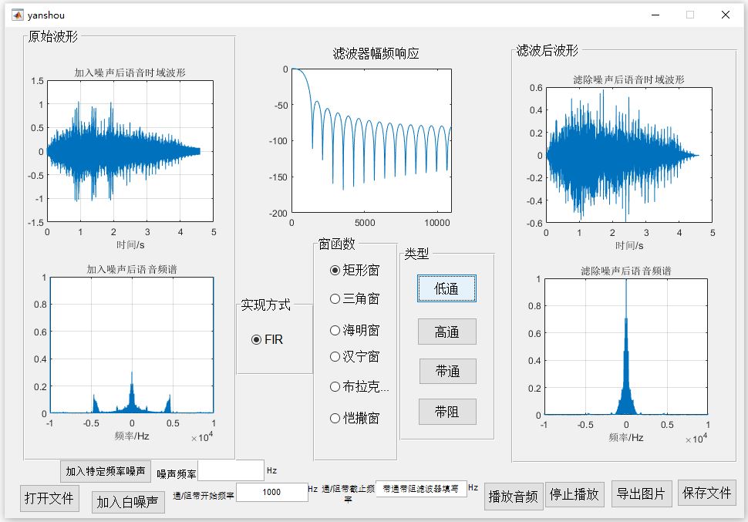The width and height of the screenshot is (748, 522).
Task: Click the passband start frequency field showing 1000
Action: (274, 492)
